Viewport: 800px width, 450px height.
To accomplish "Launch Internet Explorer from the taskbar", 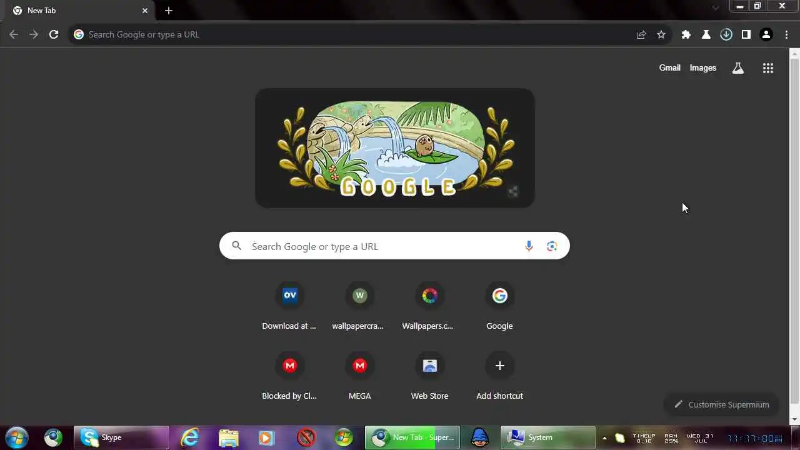I will tap(189, 437).
